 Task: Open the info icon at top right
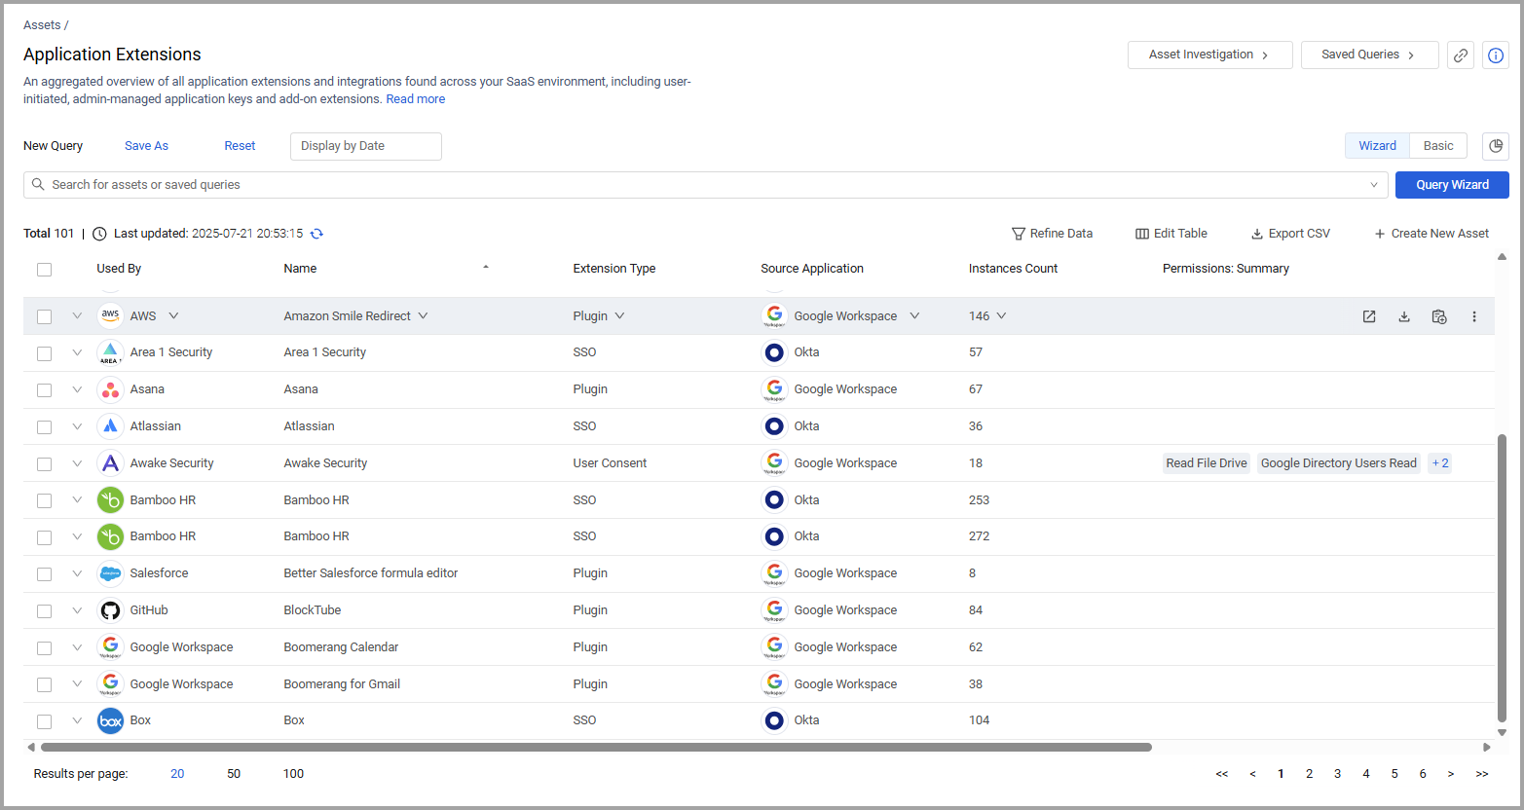[1496, 55]
